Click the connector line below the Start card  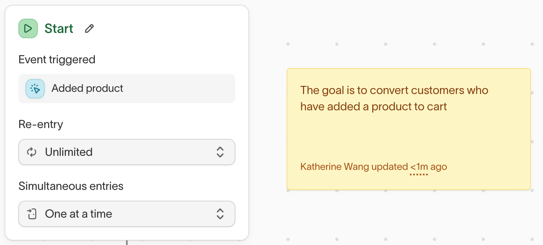coord(127,242)
